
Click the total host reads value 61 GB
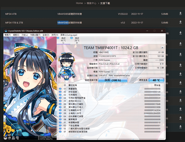pyautogui.click(x=156, y=52)
